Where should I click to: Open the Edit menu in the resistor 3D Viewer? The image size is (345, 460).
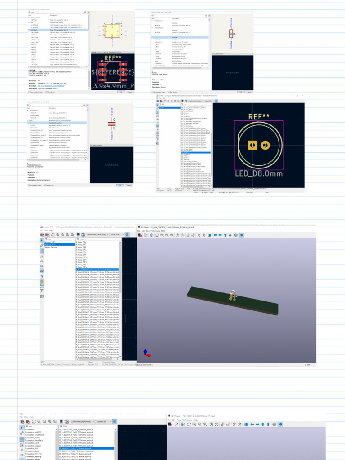(x=143, y=231)
